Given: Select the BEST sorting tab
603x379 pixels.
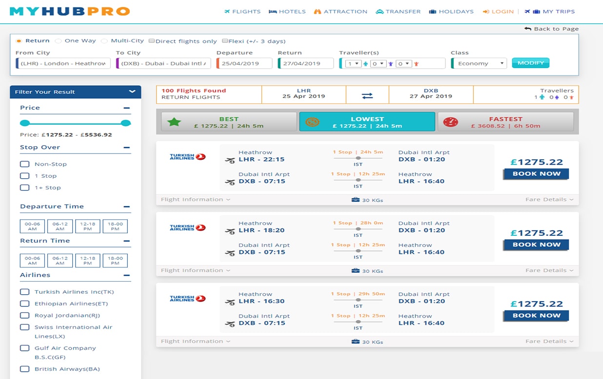Looking at the screenshot, I should pos(229,122).
